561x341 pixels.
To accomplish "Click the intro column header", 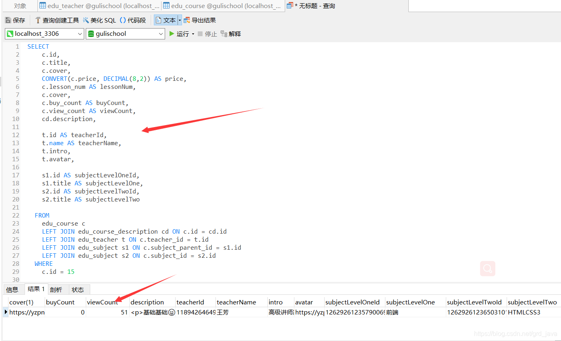I will 280,302.
